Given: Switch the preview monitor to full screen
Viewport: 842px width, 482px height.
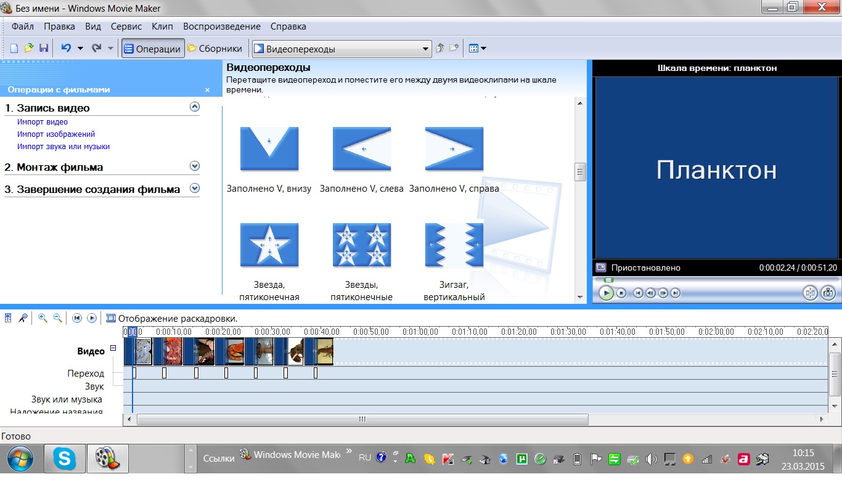Looking at the screenshot, I should click(x=600, y=268).
